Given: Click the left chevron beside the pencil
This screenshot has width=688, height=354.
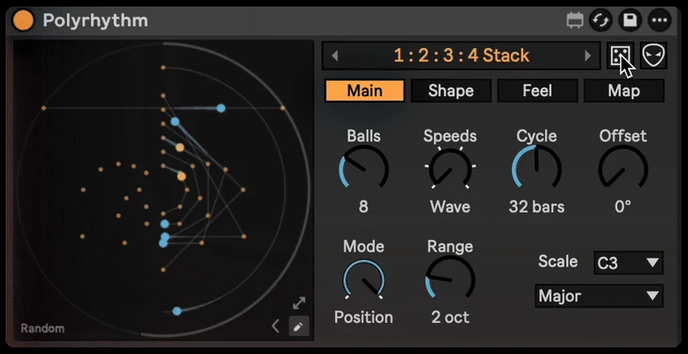Looking at the screenshot, I should pos(276,327).
